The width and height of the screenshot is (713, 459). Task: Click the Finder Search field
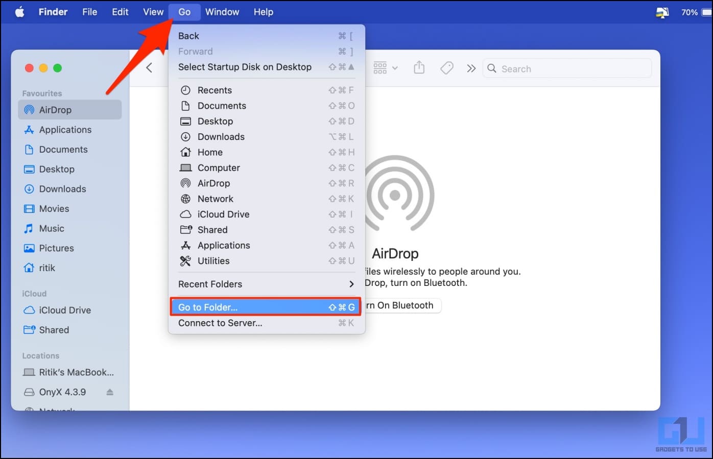(567, 68)
